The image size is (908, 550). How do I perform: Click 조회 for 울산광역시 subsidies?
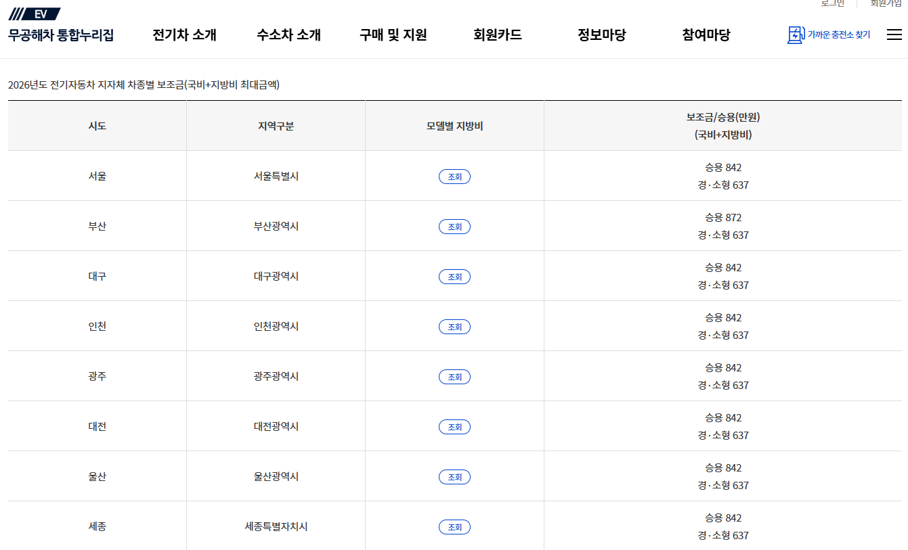tap(454, 477)
